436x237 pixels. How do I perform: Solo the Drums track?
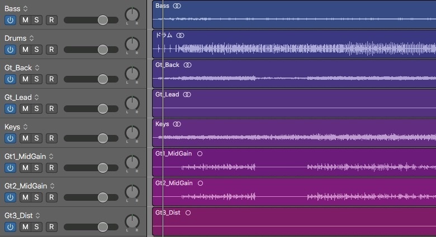[37, 50]
